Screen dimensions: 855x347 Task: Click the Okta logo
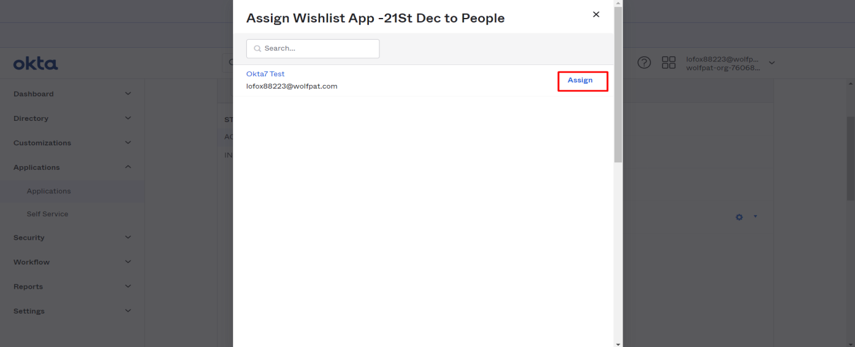coord(35,63)
